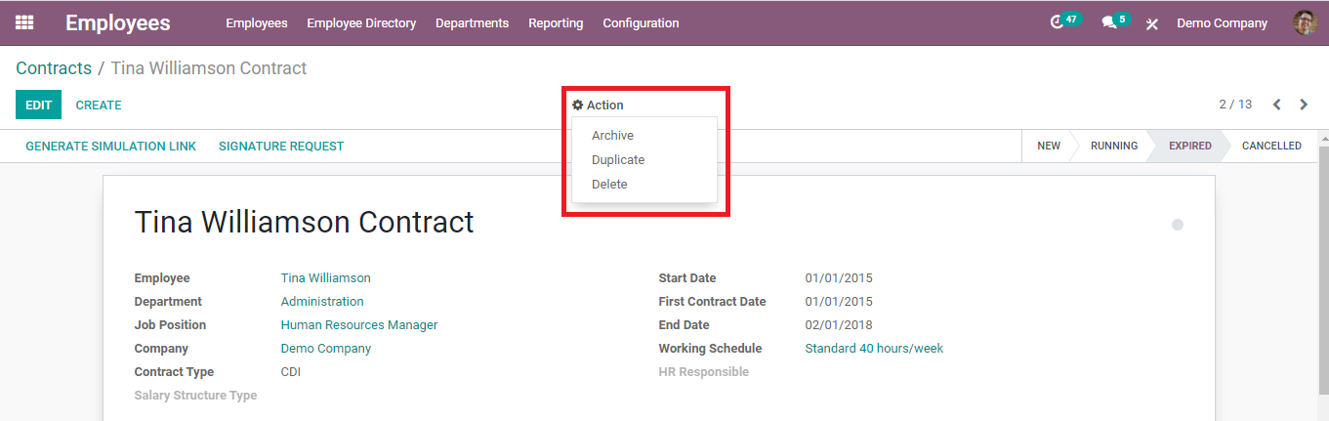Click the Edit button
Image resolution: width=1329 pixels, height=421 pixels.
click(38, 105)
